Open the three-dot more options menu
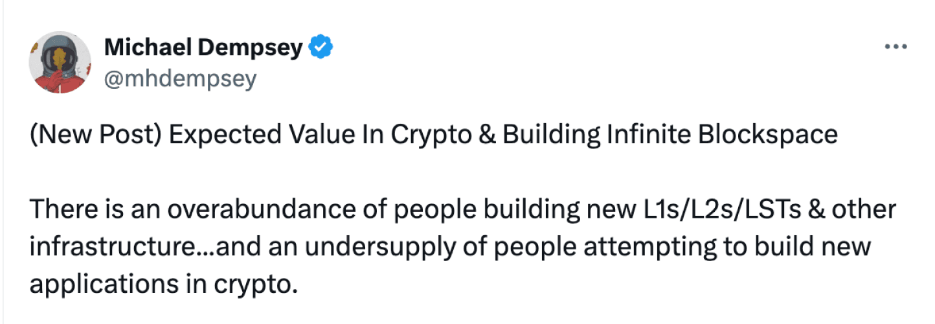 (895, 47)
